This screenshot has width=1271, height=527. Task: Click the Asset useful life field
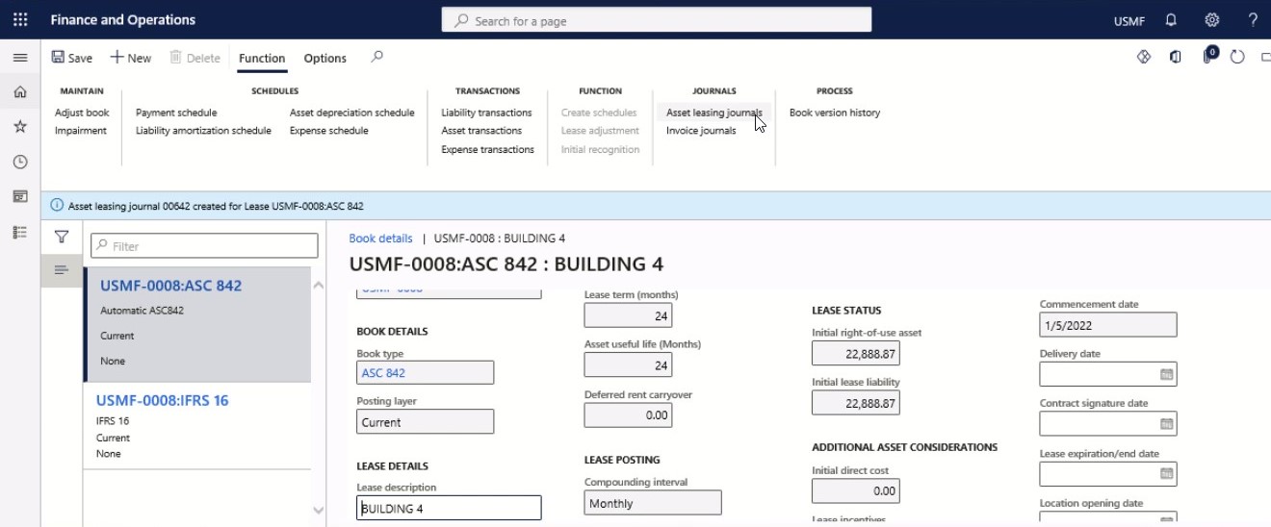click(628, 365)
